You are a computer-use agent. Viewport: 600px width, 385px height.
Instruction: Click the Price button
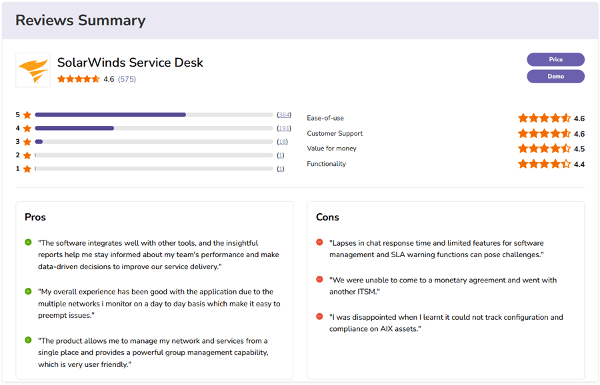coord(555,59)
